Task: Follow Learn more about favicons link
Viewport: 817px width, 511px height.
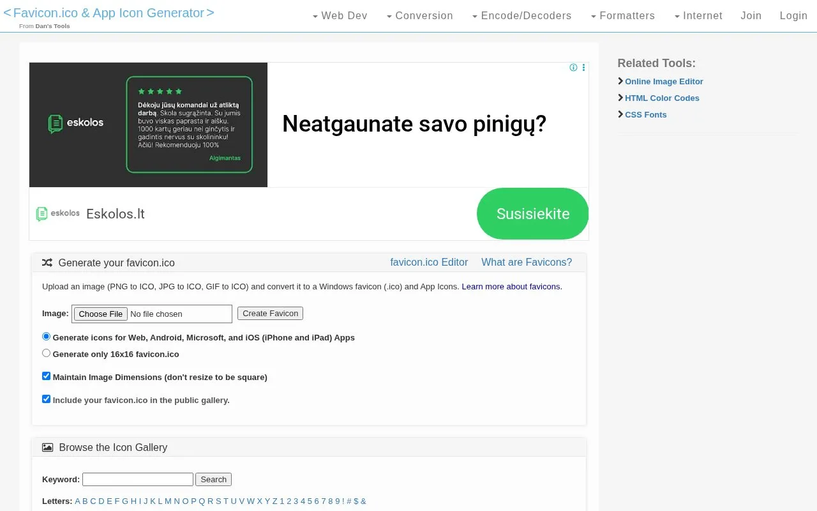Action: 512,287
